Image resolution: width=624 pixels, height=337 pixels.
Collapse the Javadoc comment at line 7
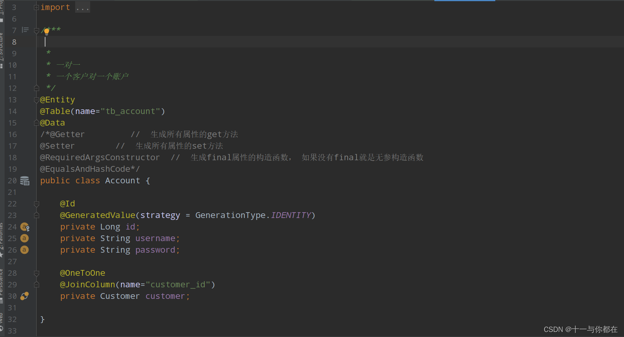coord(36,30)
